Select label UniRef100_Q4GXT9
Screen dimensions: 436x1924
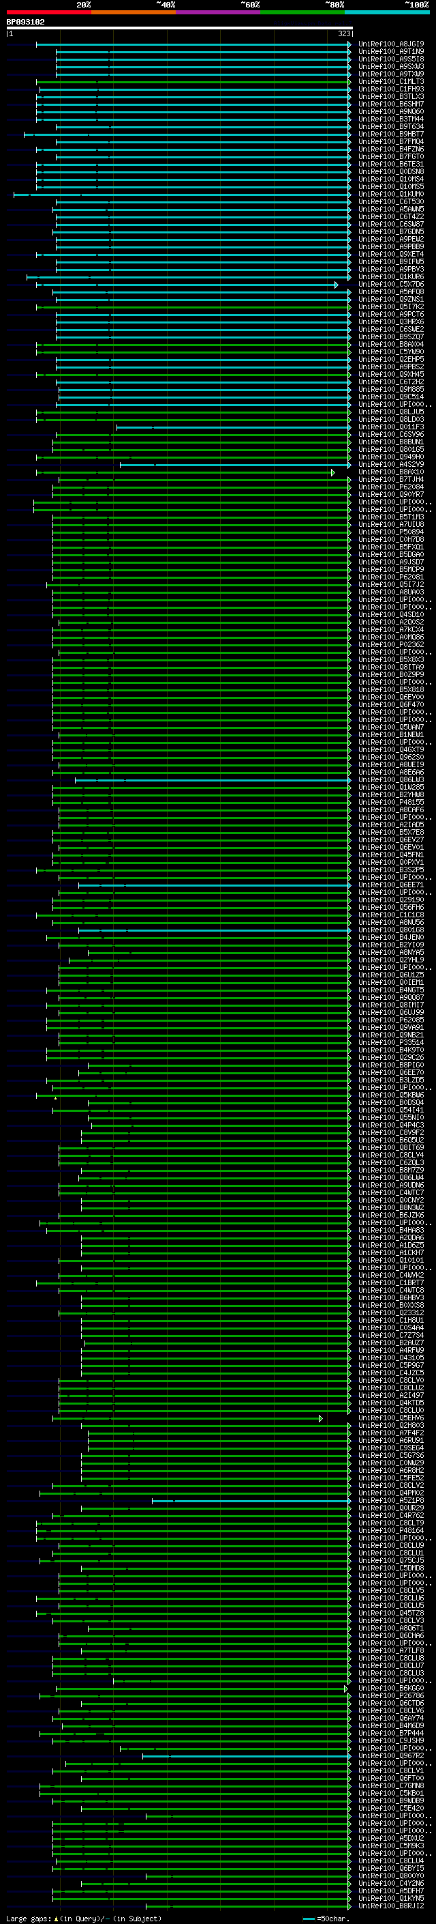point(391,749)
